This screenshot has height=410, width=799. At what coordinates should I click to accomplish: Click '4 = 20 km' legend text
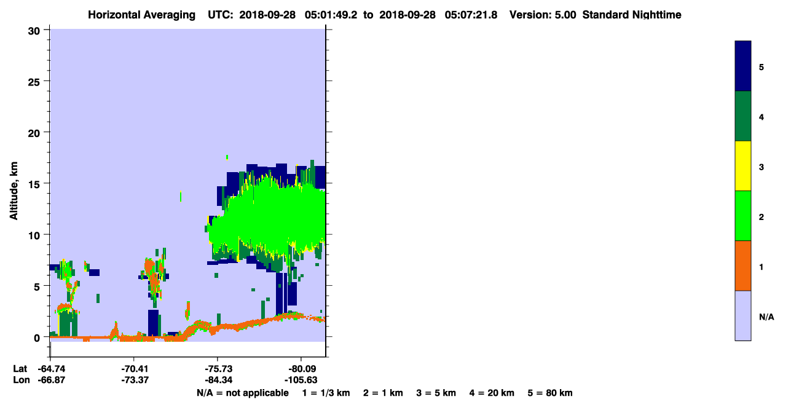click(x=492, y=393)
